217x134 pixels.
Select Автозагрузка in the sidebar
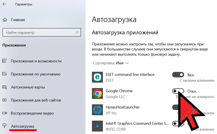[x=22, y=126]
